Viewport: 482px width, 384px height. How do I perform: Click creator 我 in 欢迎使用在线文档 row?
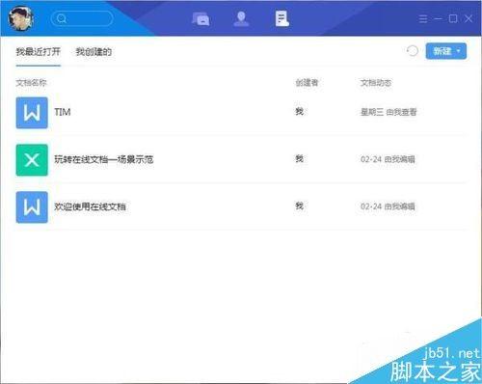(300, 206)
